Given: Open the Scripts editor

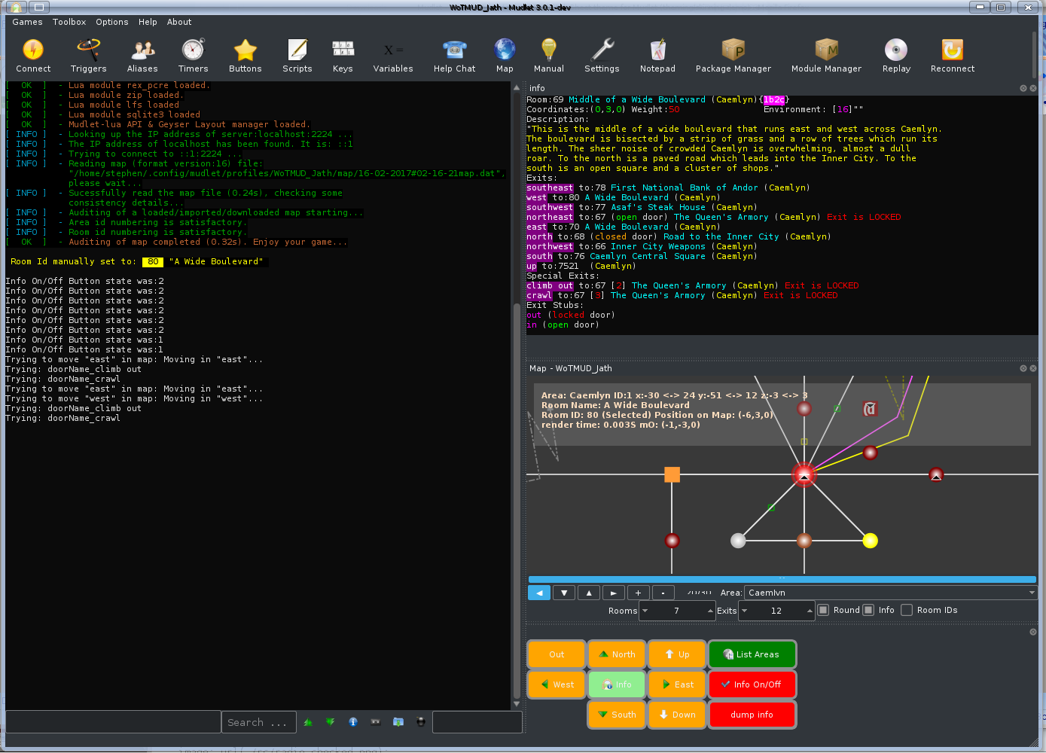Looking at the screenshot, I should pos(297,56).
